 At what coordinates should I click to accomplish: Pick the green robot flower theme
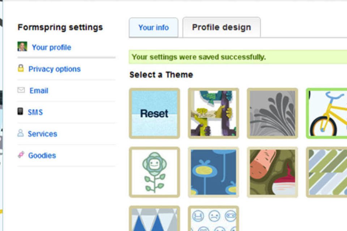(154, 172)
